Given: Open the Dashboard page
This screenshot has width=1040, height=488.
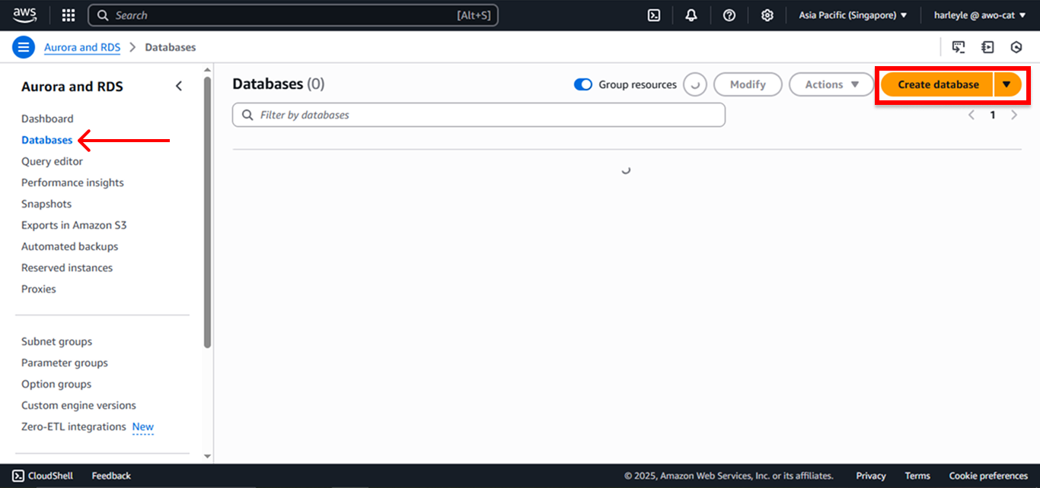Looking at the screenshot, I should (47, 119).
